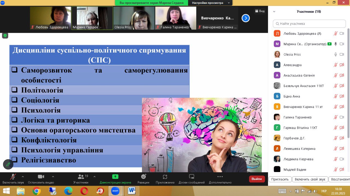Viewport: 350px width, 196px height.
Task: Click the Найти участника search field
Action: point(309,24)
